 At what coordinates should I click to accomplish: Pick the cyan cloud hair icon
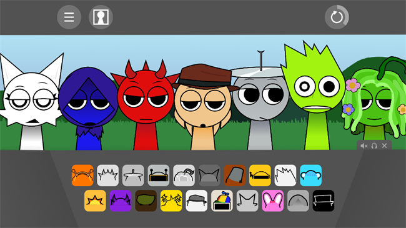tap(310, 176)
